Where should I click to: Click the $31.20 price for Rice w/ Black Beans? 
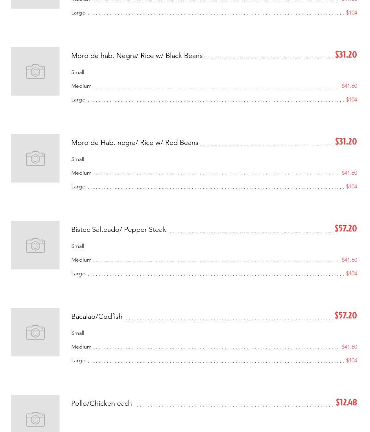346,55
